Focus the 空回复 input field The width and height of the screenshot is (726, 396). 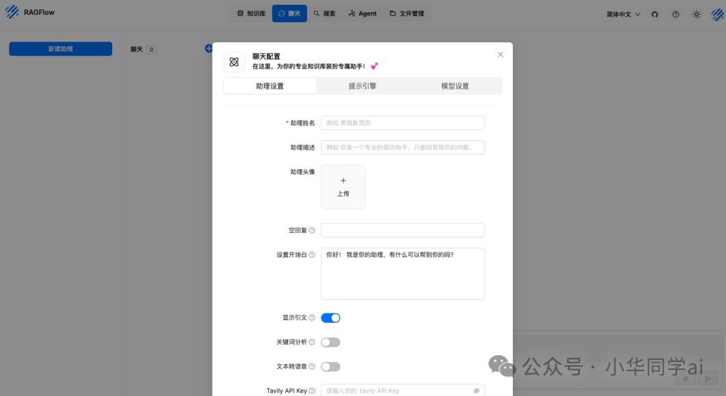coord(403,230)
